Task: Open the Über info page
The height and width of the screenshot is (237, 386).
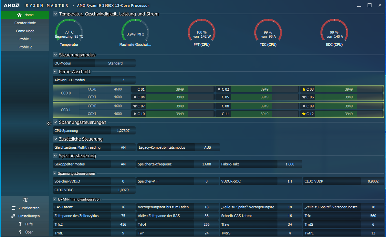Action: click(25, 232)
